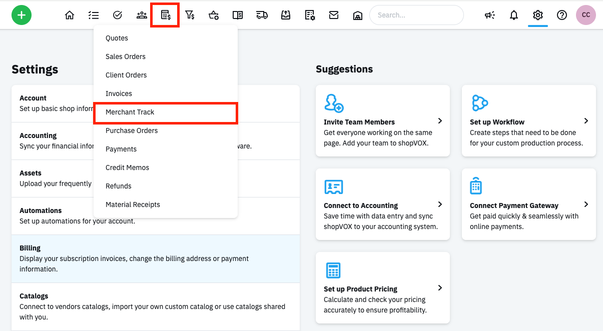Screen dimensions: 603x331
Task: Click the notifications bell icon
Action: pos(514,15)
